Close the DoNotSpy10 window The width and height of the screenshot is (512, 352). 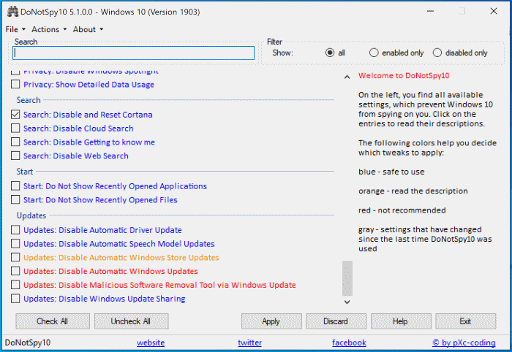[494, 12]
